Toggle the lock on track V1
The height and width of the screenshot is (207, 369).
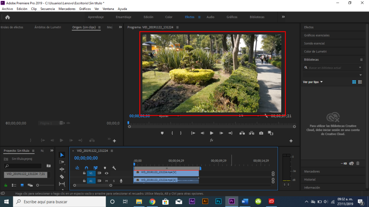(84, 173)
